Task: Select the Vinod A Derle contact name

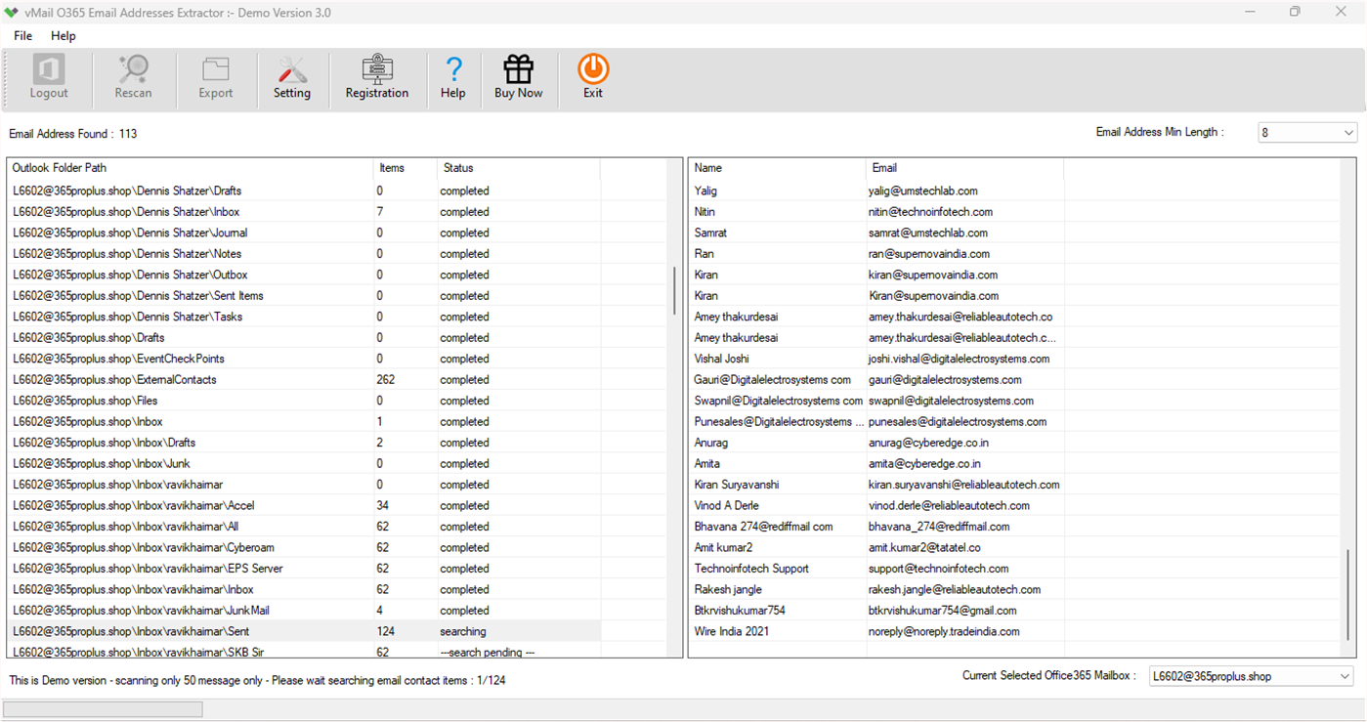Action: [728, 506]
